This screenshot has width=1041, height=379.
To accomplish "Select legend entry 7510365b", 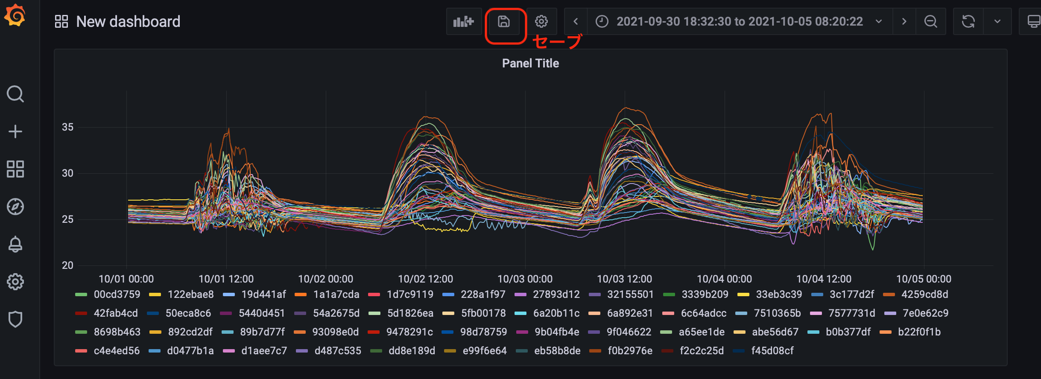I will [777, 313].
